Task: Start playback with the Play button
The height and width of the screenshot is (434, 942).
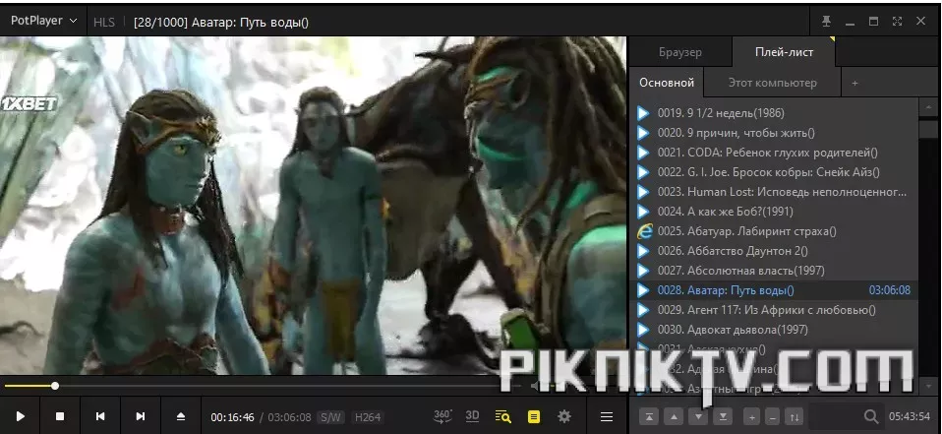Action: click(x=21, y=416)
